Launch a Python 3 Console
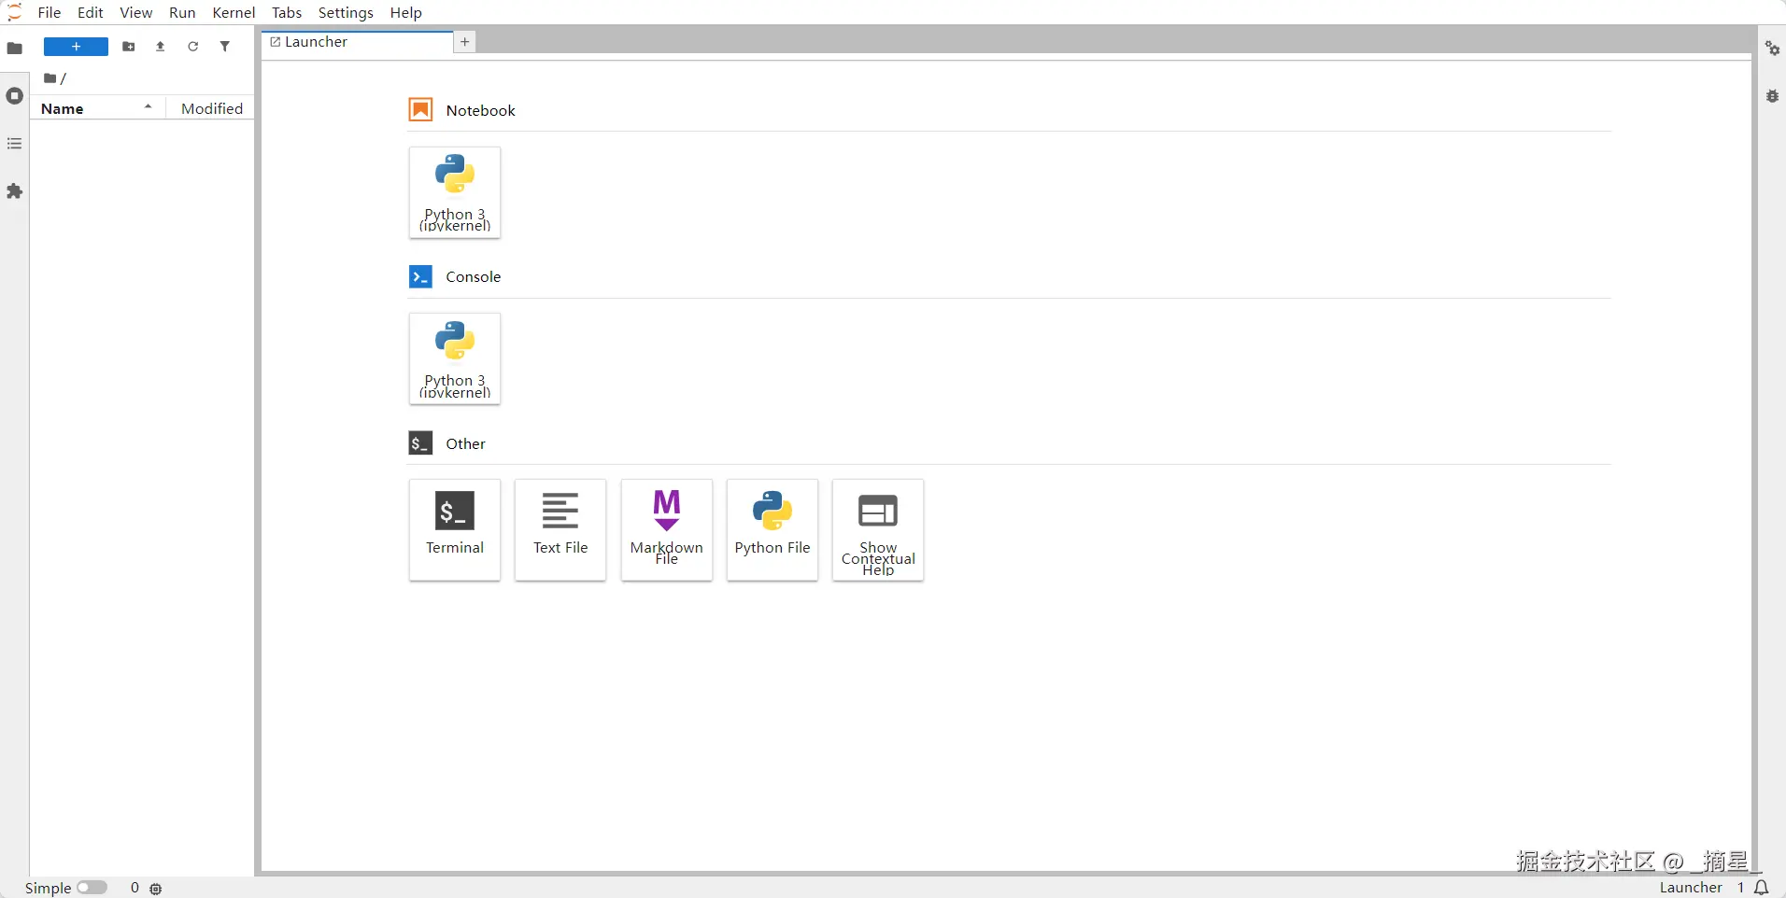 pyautogui.click(x=455, y=358)
